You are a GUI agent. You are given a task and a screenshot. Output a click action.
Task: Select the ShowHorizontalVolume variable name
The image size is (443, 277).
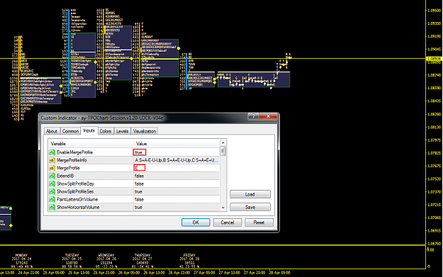click(78, 208)
